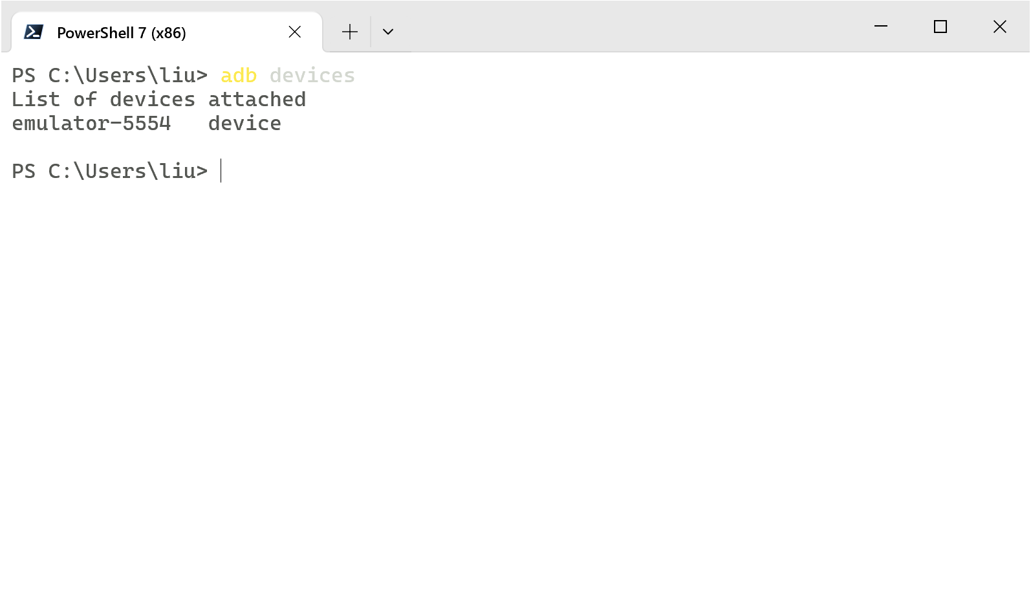Click the empty prompt's C:\Users\liu path
The width and height of the screenshot is (1031, 589).
click(x=127, y=172)
